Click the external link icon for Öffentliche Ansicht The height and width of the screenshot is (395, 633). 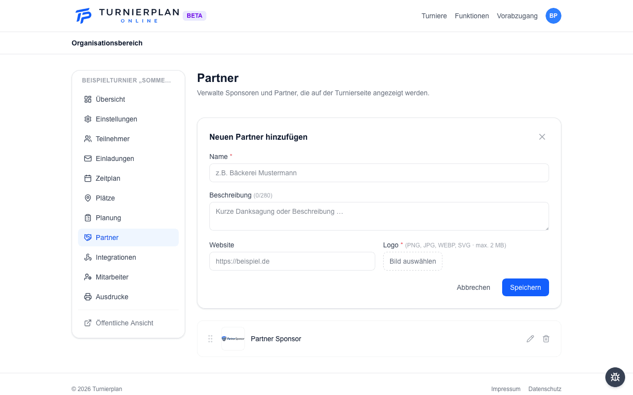[88, 323]
